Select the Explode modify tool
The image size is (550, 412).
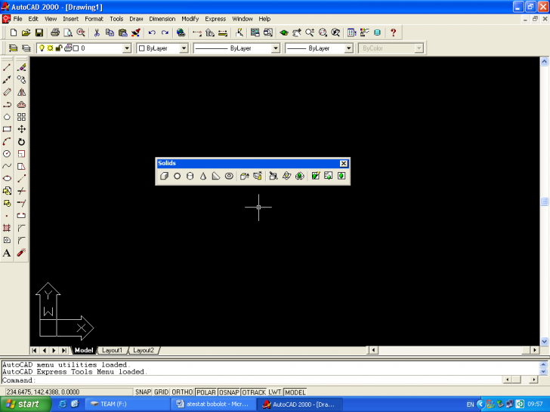point(21,253)
